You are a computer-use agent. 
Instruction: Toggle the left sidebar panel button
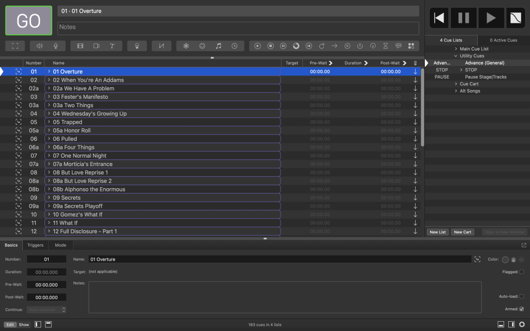38,324
